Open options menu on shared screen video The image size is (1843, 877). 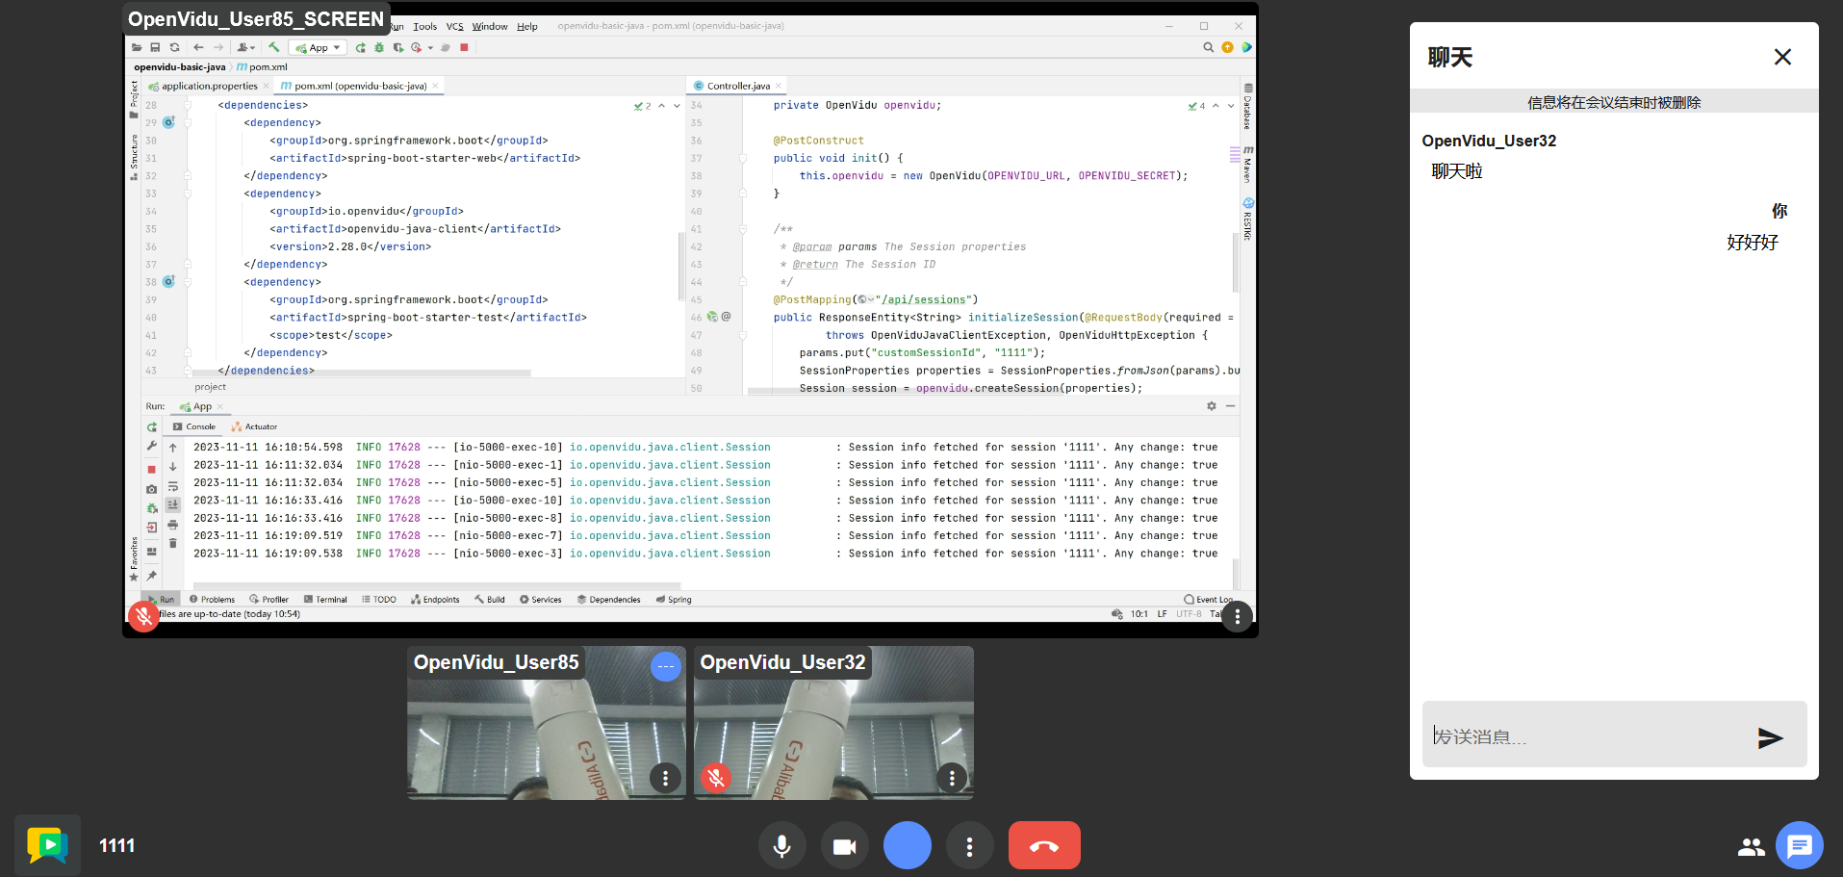pos(1238,616)
